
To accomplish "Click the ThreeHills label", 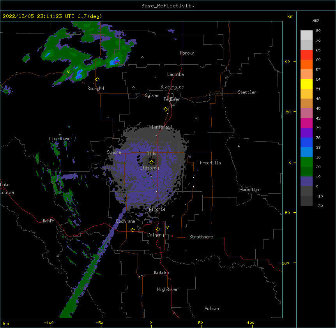I will (209, 163).
